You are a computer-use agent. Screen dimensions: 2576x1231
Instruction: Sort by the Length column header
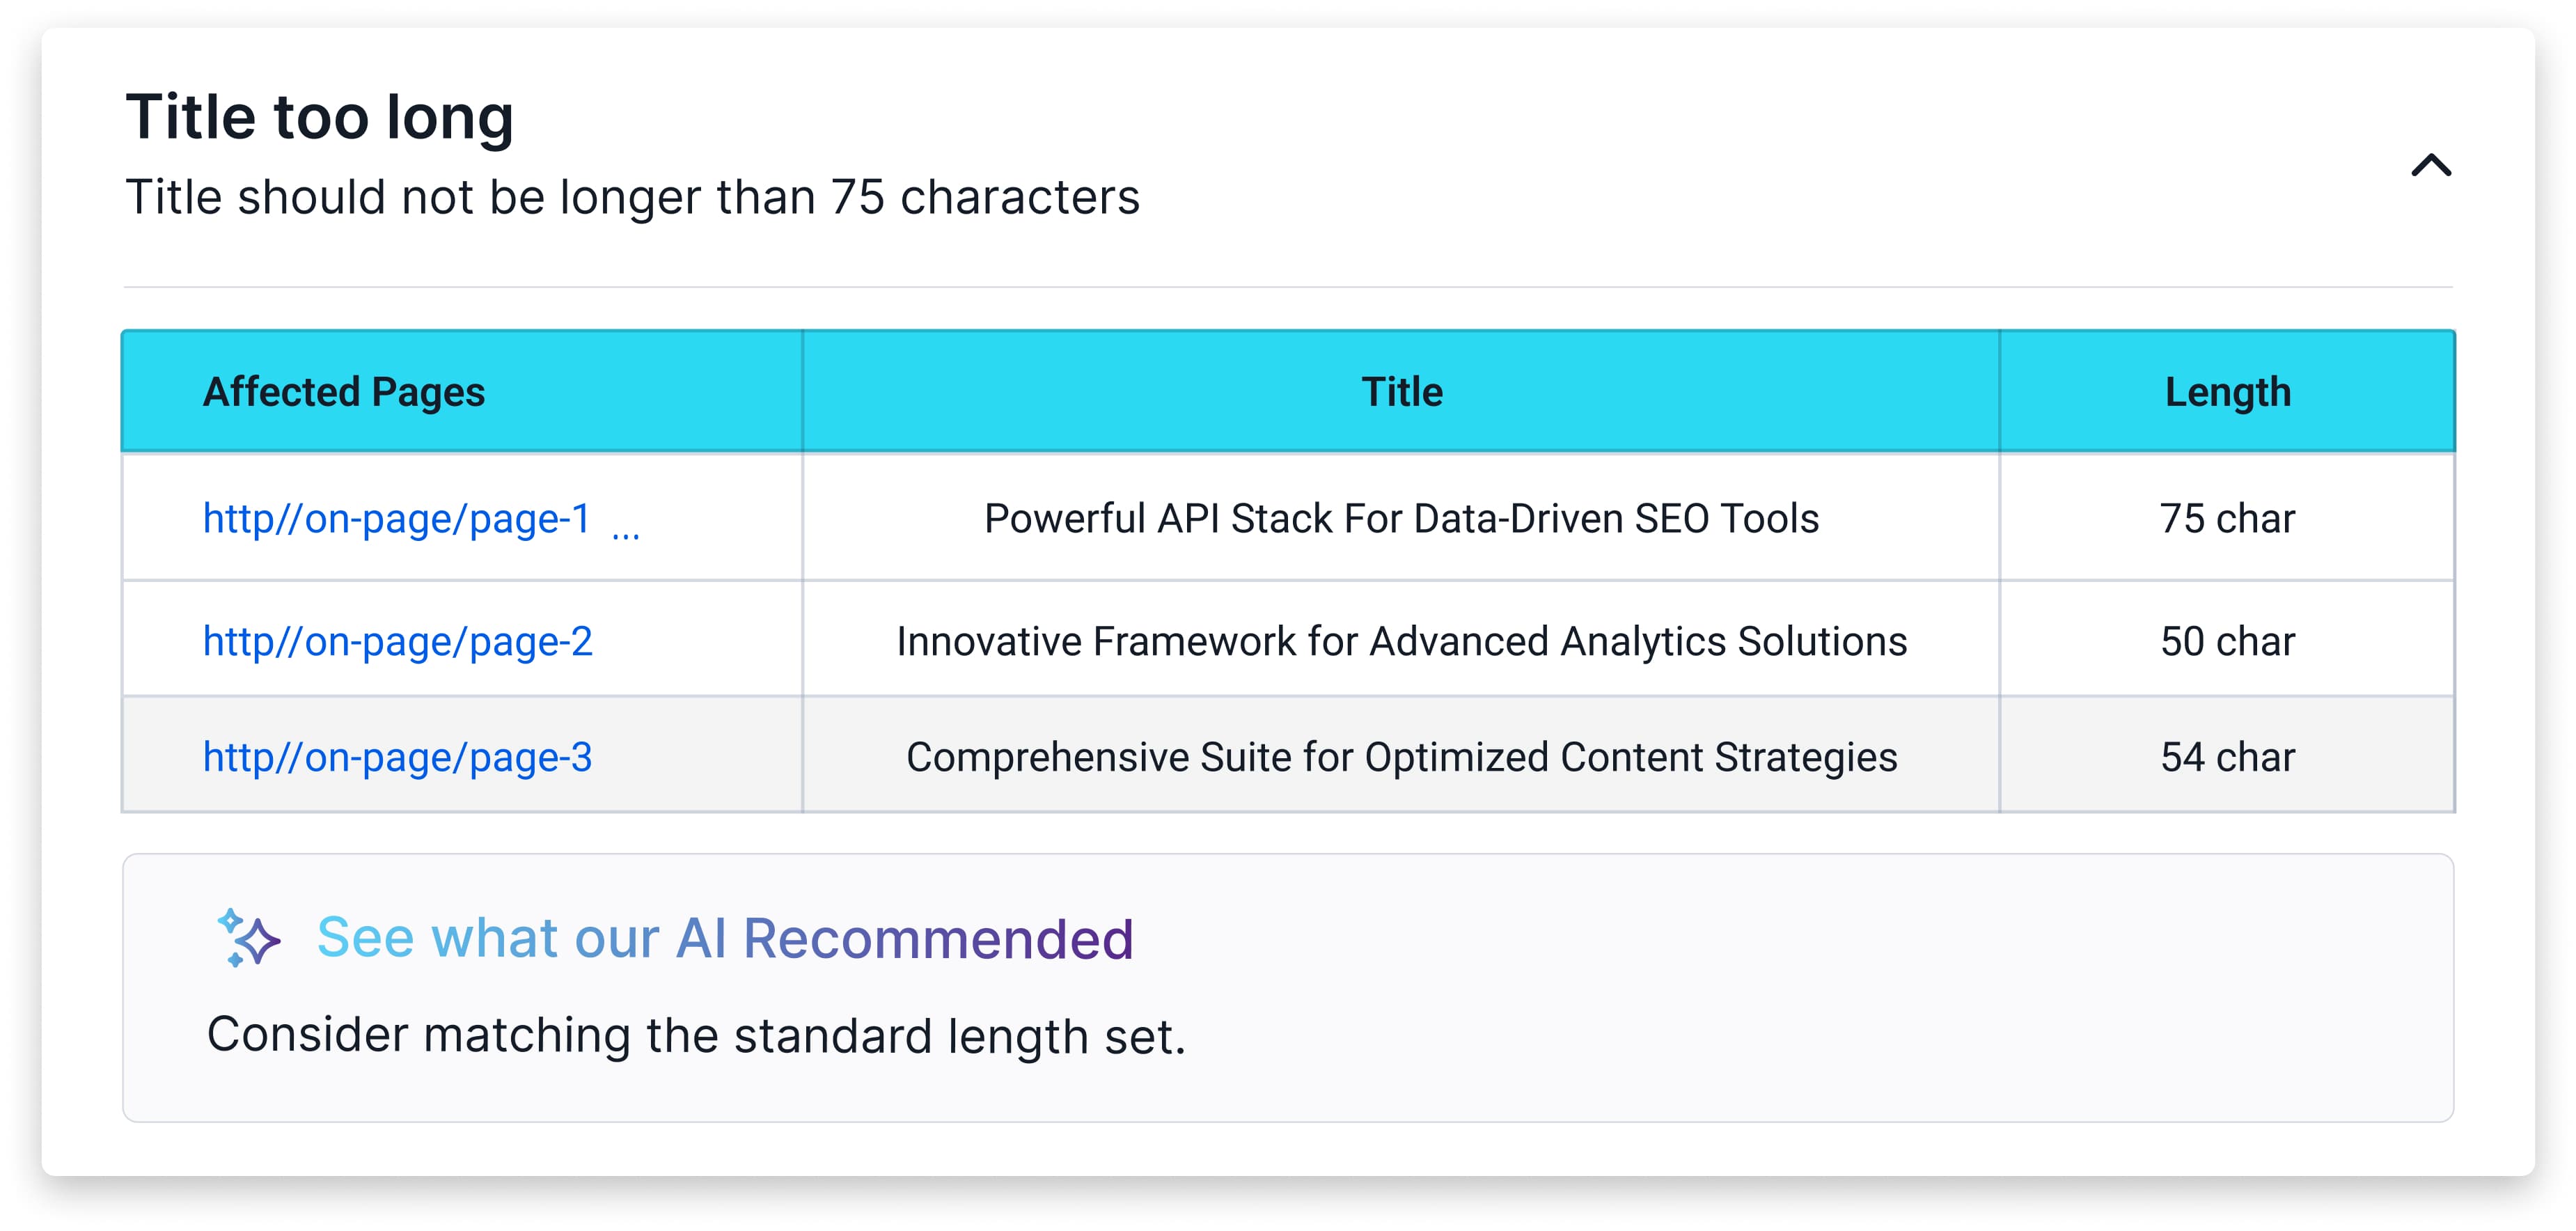[x=2227, y=392]
